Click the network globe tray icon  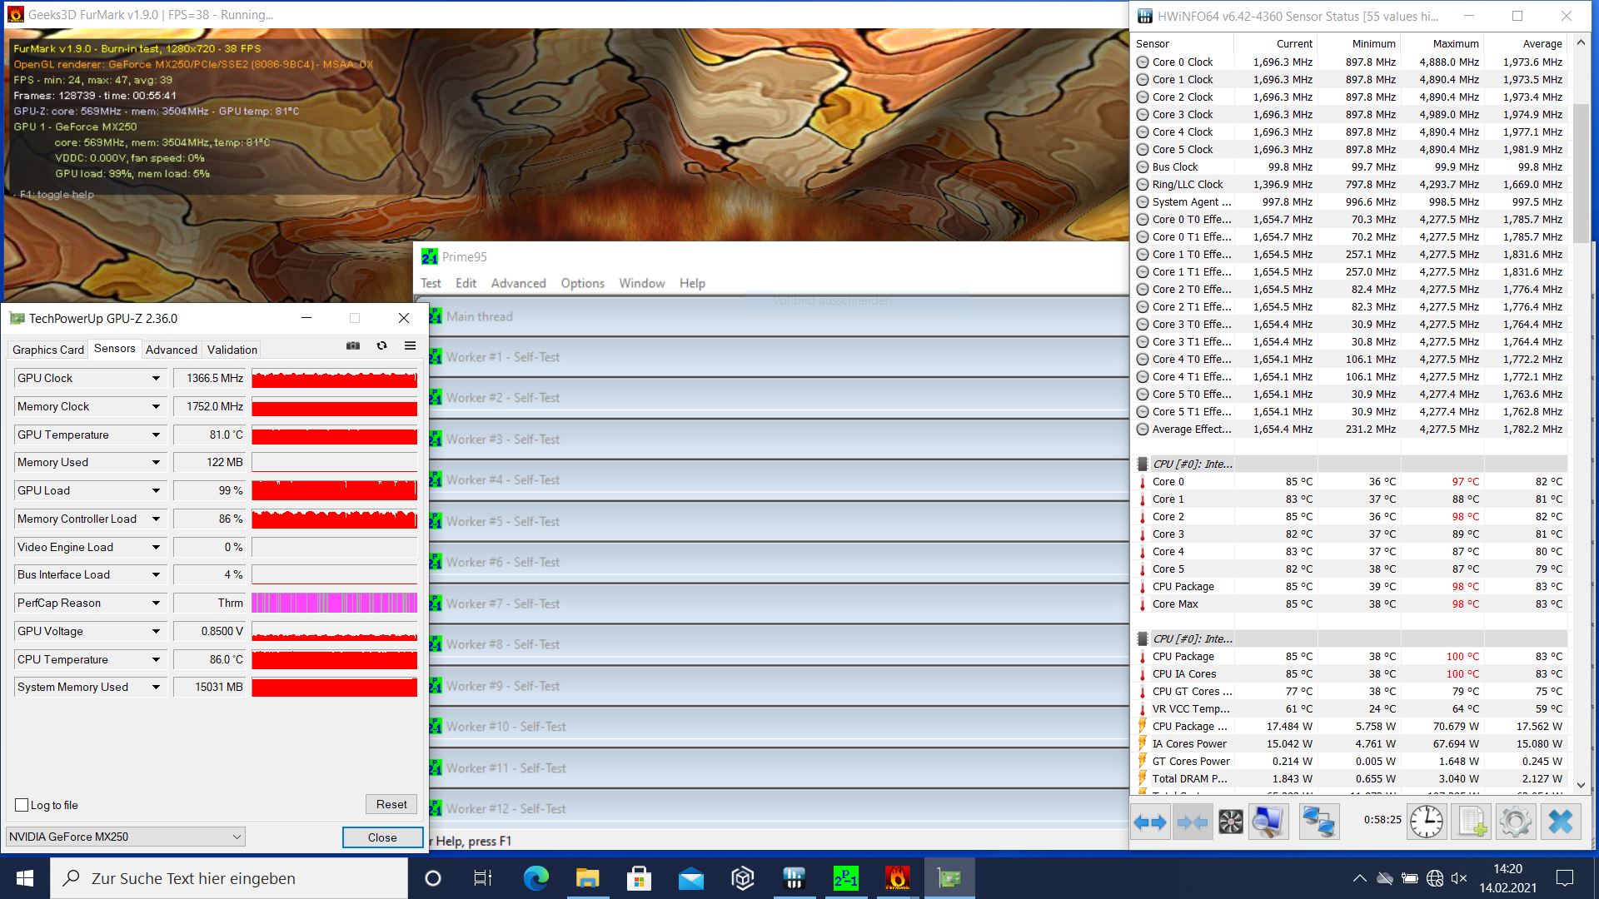coord(1434,878)
